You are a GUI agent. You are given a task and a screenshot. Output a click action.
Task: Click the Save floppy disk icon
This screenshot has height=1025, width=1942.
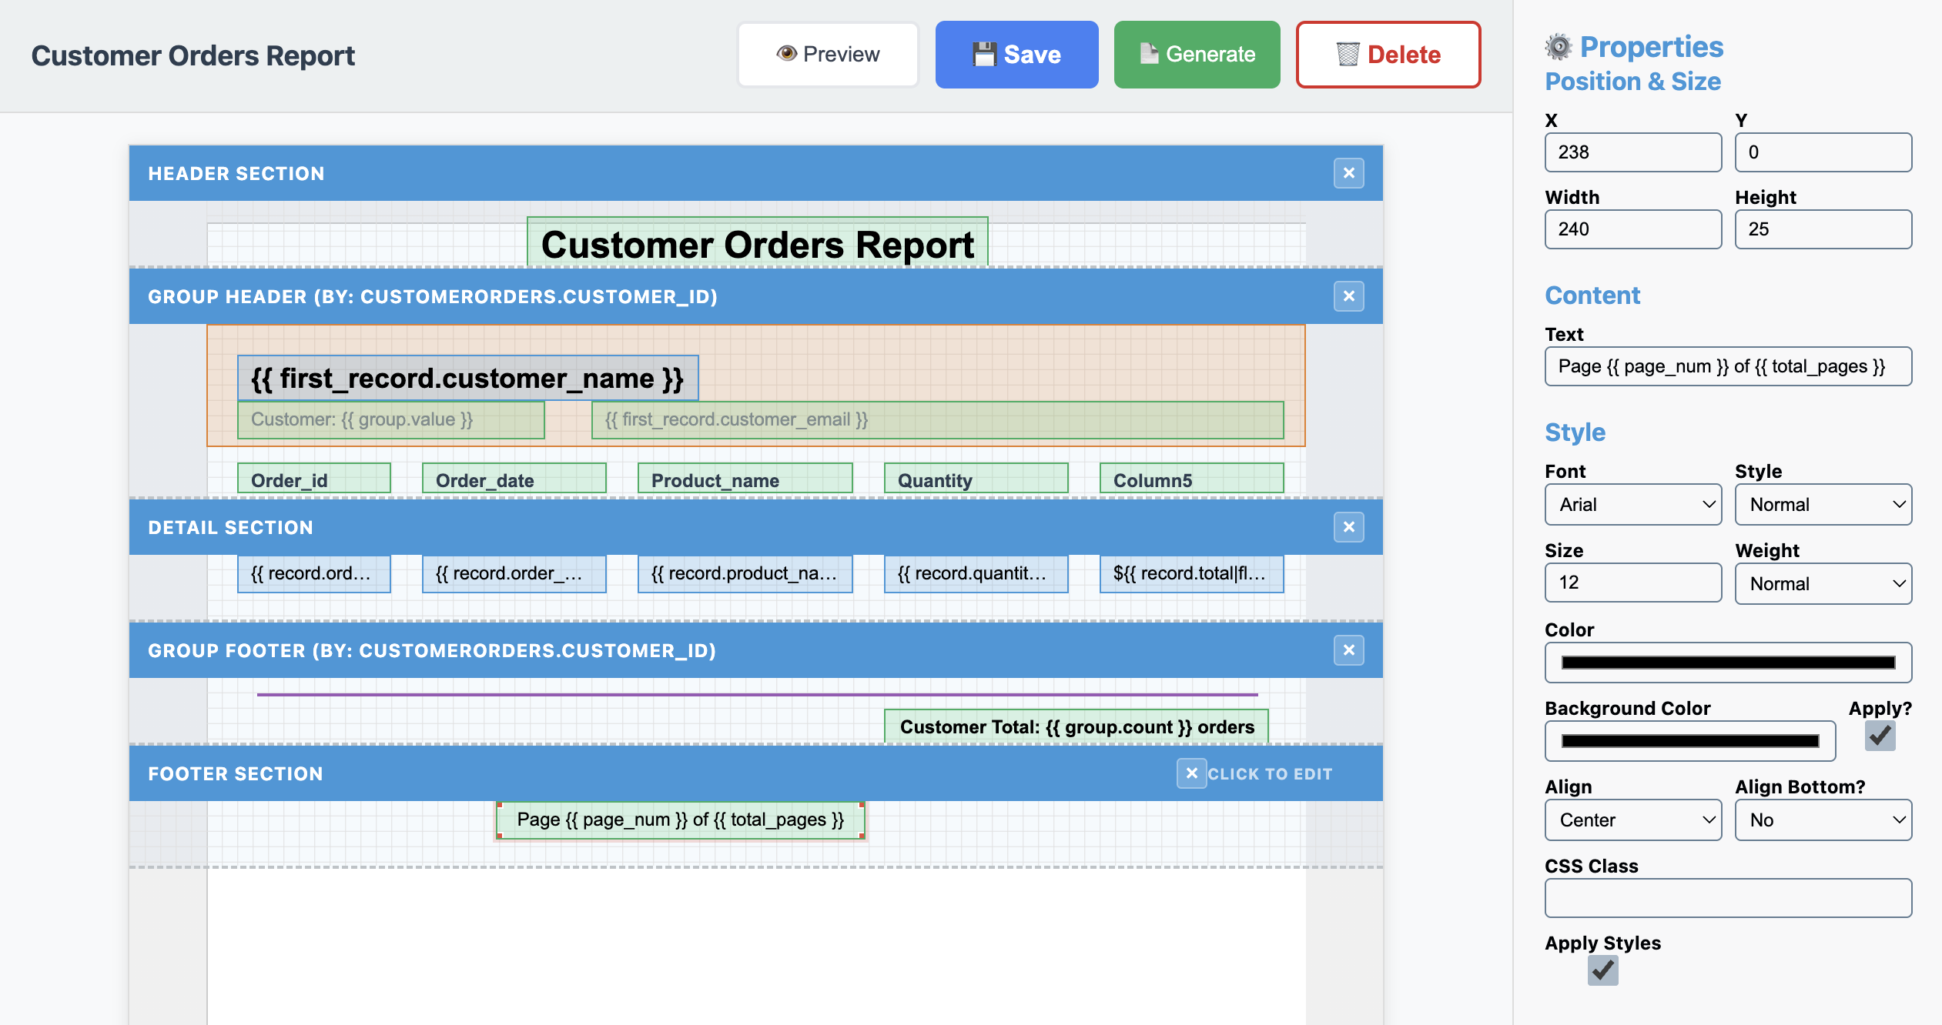pyautogui.click(x=986, y=53)
